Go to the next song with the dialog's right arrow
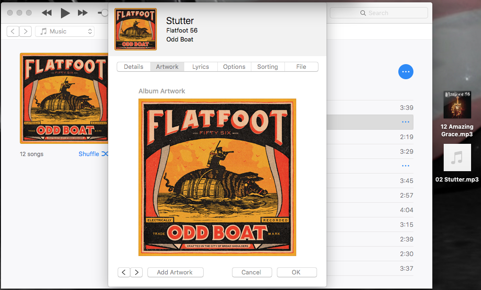This screenshot has height=290, width=481. (x=137, y=272)
